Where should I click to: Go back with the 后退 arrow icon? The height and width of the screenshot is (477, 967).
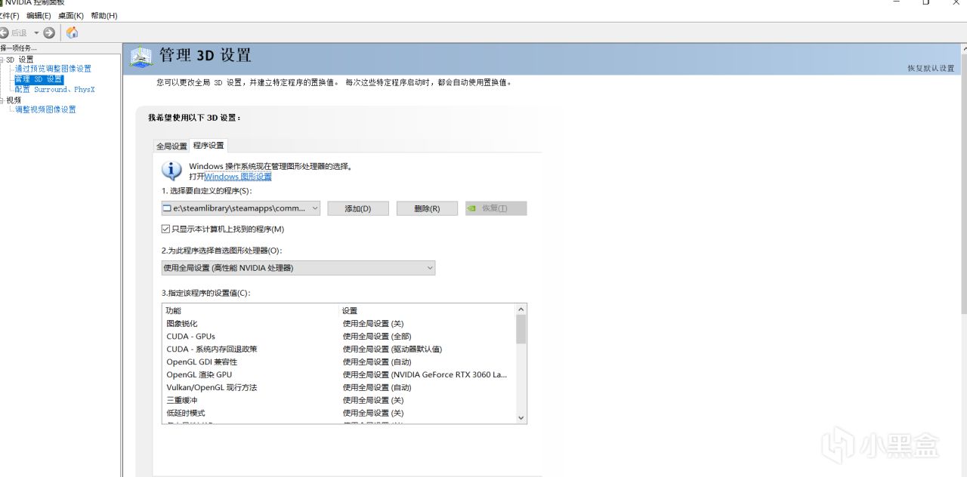pyautogui.click(x=4, y=32)
